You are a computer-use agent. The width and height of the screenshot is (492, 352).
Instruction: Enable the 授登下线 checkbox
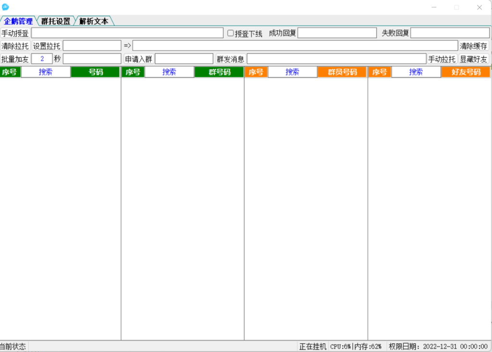click(x=231, y=33)
